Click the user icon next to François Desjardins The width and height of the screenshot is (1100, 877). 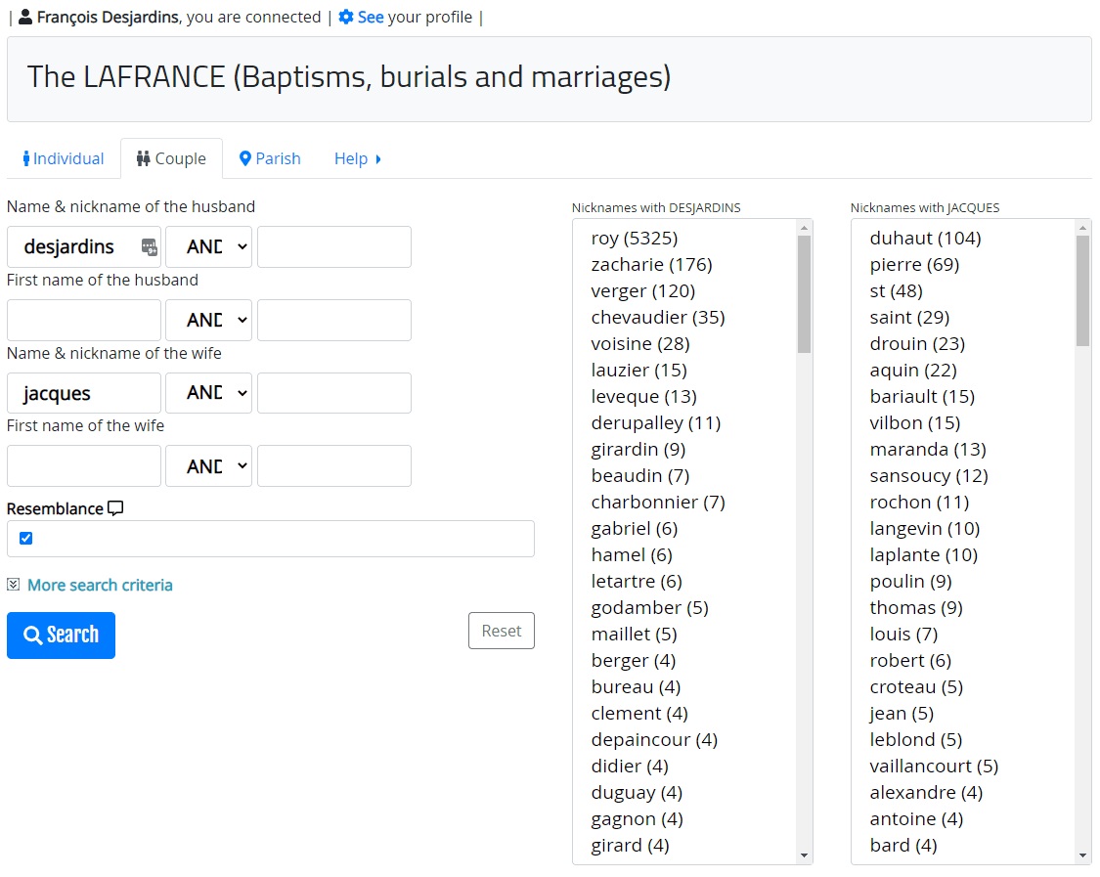click(x=25, y=18)
